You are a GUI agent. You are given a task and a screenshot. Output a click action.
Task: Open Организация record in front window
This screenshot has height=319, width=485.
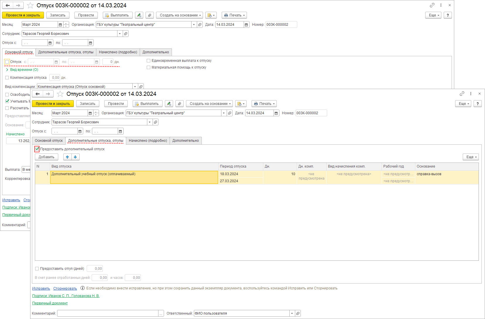230,113
